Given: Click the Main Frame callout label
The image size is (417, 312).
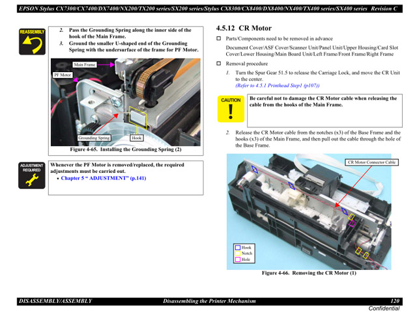Looking at the screenshot, I should pos(85,65).
